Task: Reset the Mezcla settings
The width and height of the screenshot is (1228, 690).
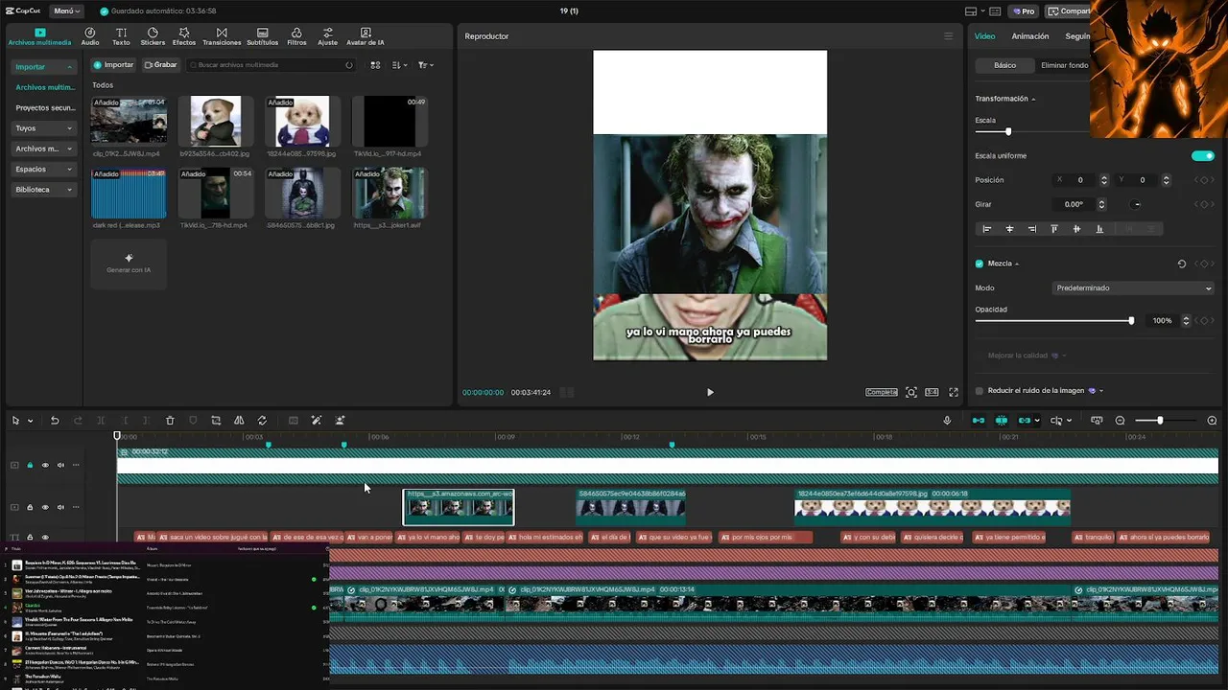Action: (x=1182, y=264)
